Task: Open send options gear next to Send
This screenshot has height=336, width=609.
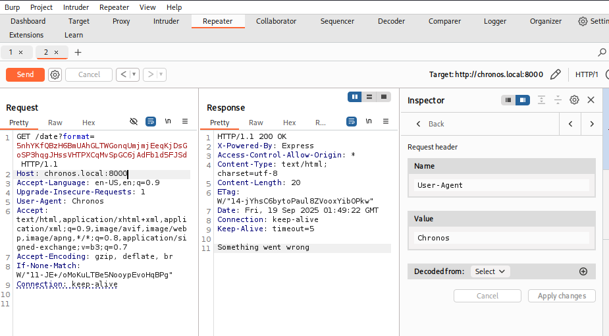Action: point(55,74)
